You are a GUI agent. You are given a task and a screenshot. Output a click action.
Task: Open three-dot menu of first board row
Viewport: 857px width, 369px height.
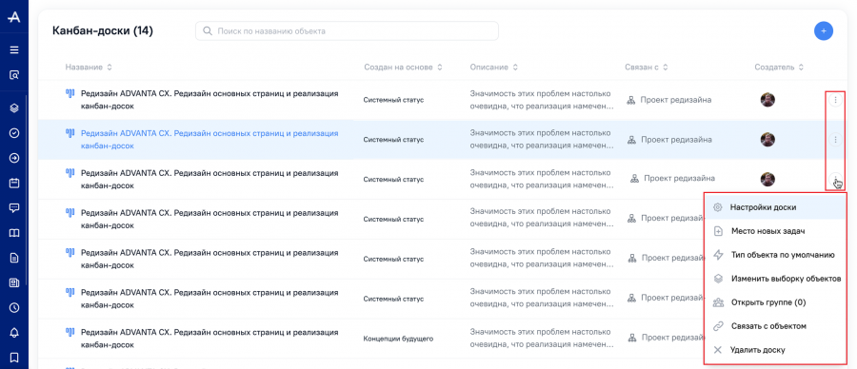[835, 100]
